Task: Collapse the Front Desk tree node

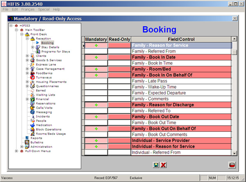Action: tap(21, 34)
